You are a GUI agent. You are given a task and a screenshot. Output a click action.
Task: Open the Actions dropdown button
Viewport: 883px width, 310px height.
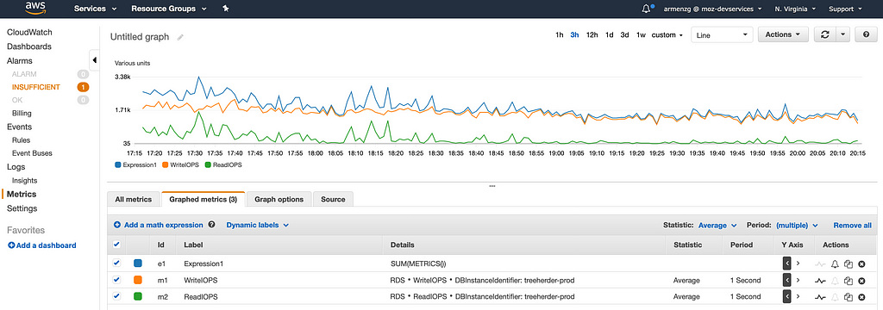[783, 35]
